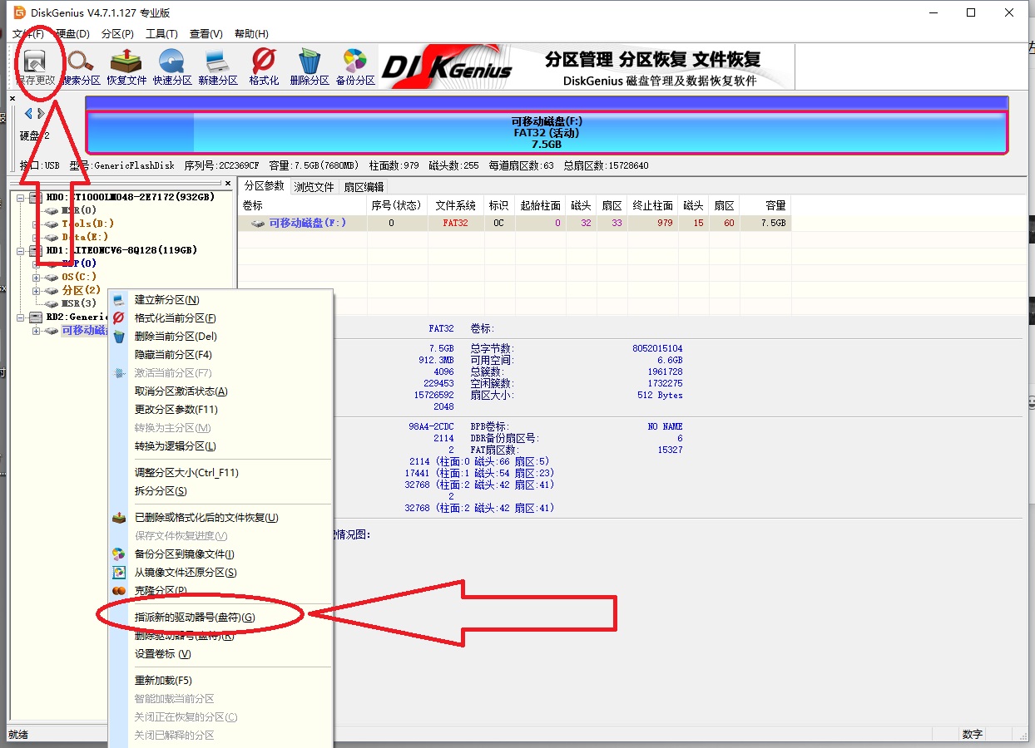Choose 重新加载(F5) in the context menu
The height and width of the screenshot is (748, 1035).
coord(163,681)
